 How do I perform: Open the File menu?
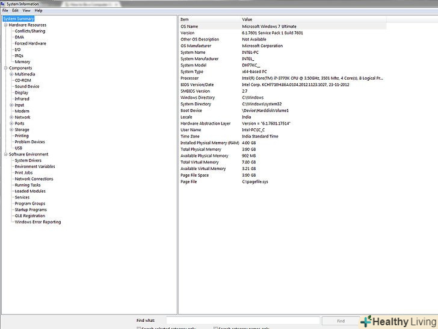5,11
